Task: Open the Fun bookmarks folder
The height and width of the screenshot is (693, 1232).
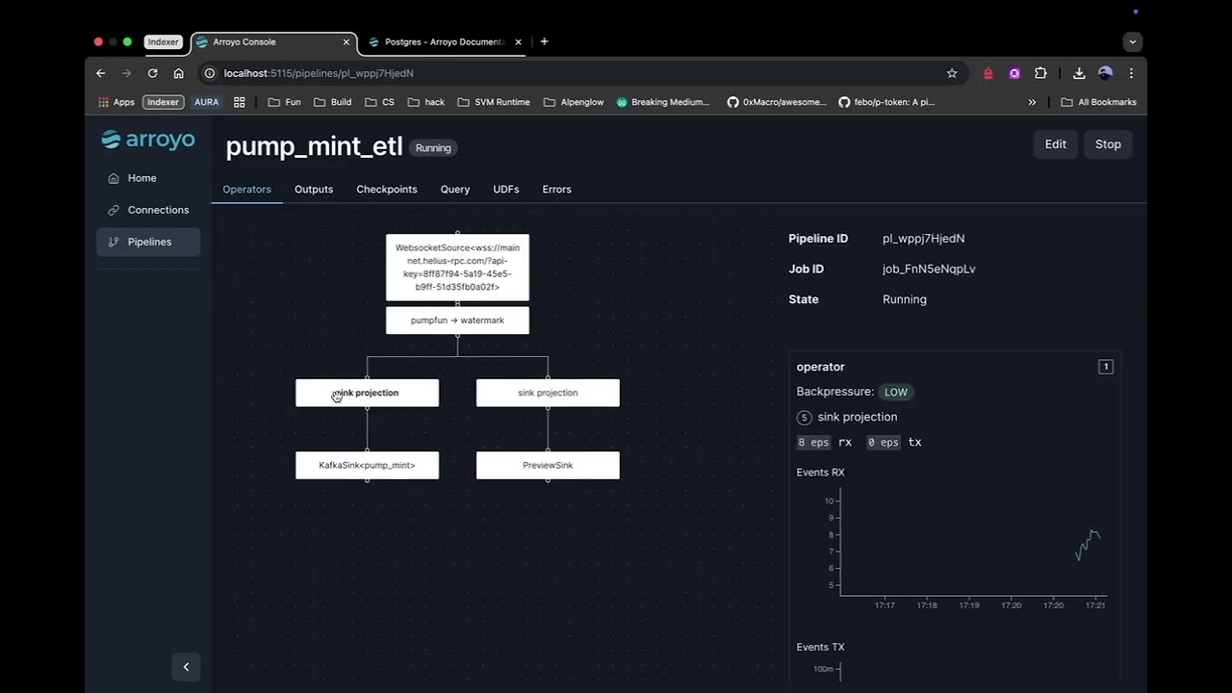Action: (284, 102)
